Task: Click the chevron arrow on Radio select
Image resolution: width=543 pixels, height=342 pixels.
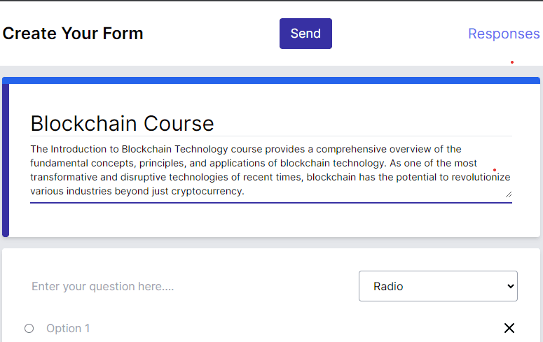Action: (510, 286)
